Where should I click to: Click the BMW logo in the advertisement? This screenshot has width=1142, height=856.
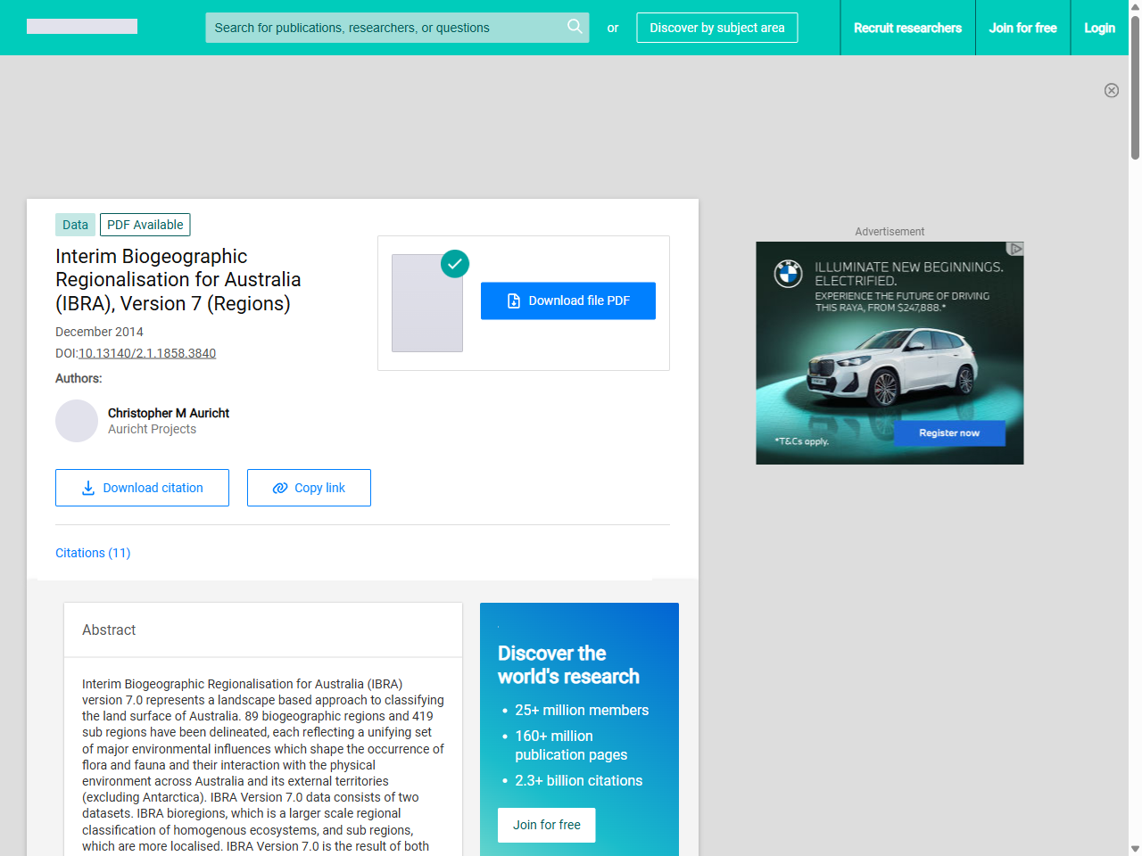tap(789, 275)
